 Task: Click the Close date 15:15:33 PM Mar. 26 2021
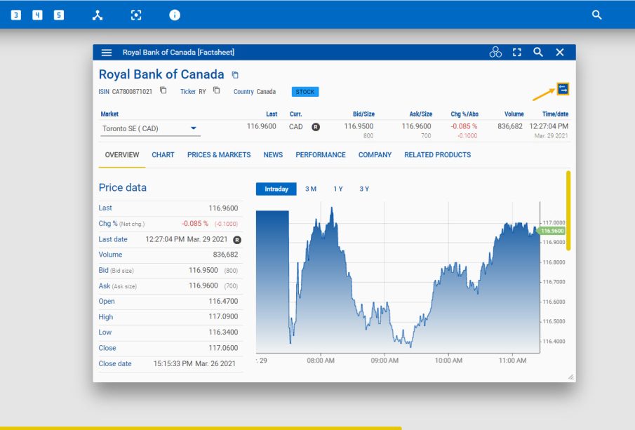(x=194, y=363)
